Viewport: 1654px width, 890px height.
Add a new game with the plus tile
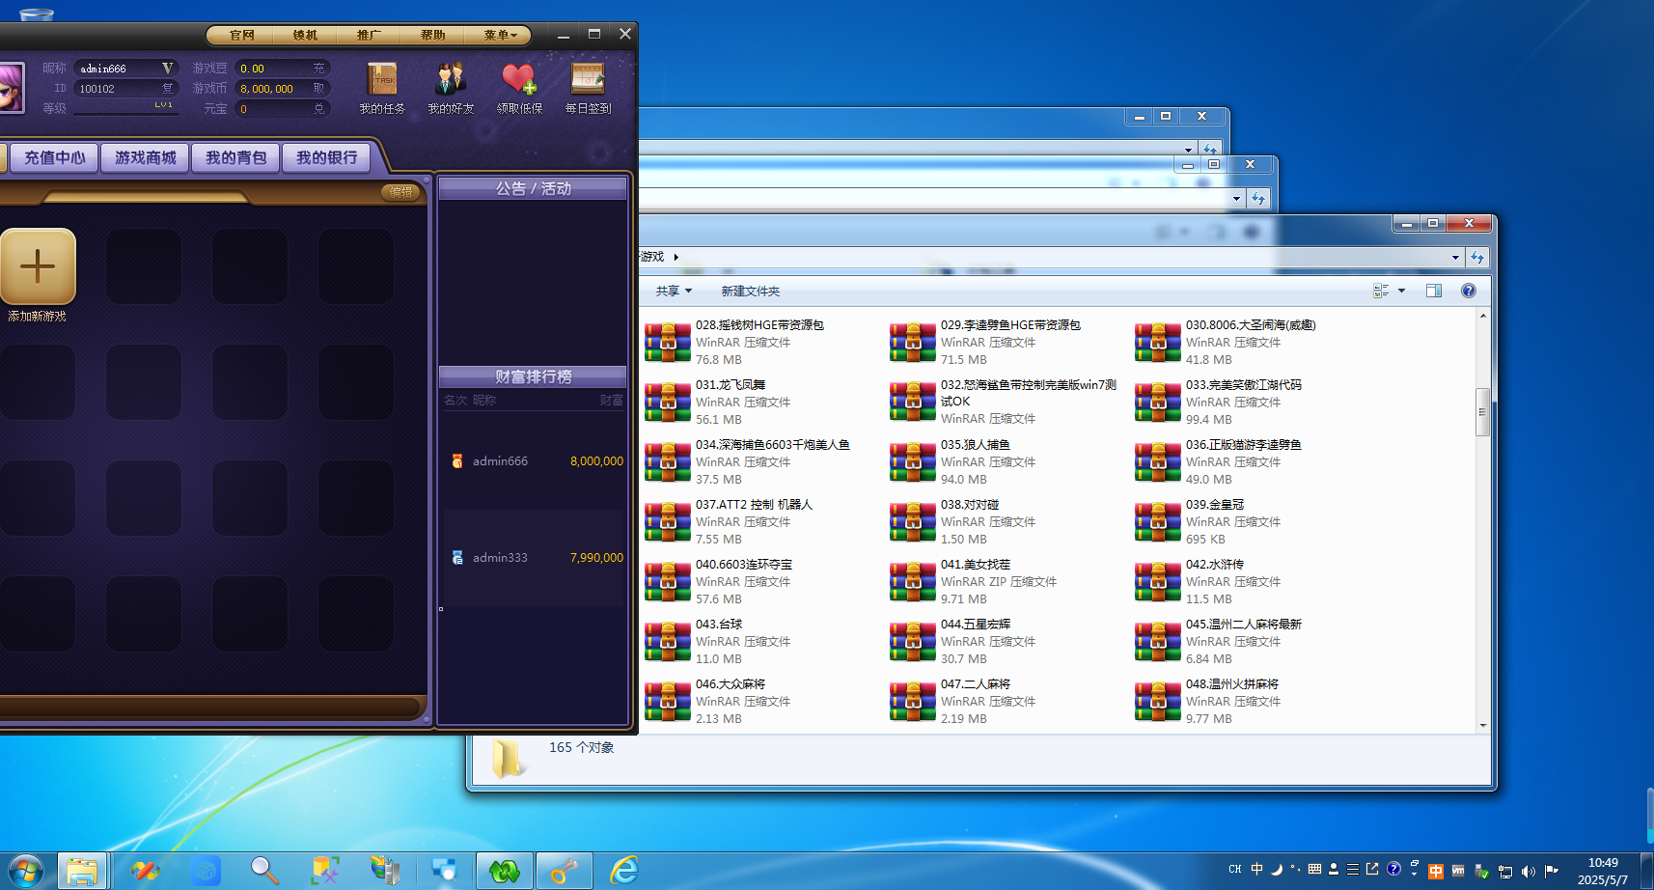click(x=38, y=266)
